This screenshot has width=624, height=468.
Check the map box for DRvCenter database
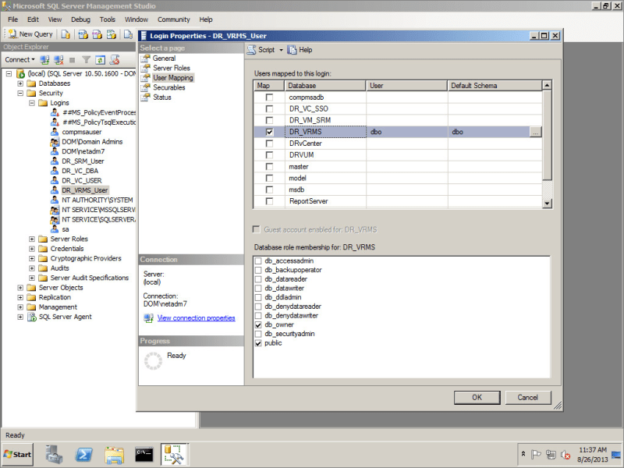(x=269, y=144)
